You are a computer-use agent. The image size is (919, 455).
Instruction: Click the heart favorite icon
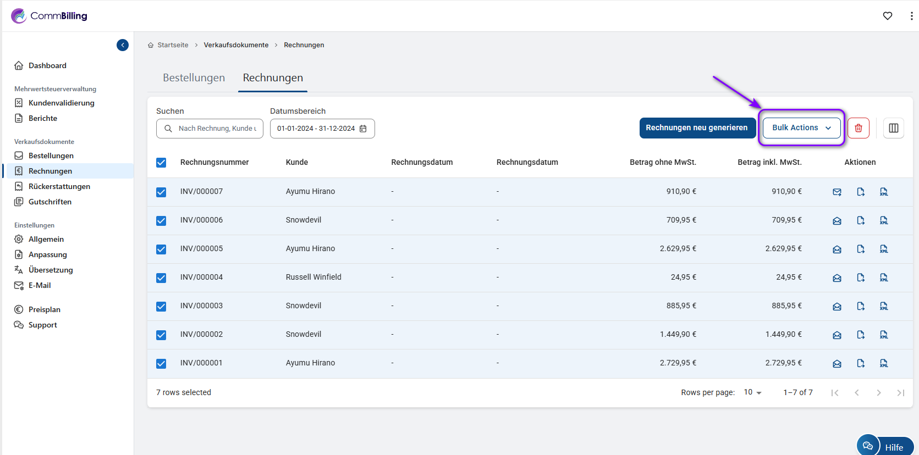pos(887,16)
